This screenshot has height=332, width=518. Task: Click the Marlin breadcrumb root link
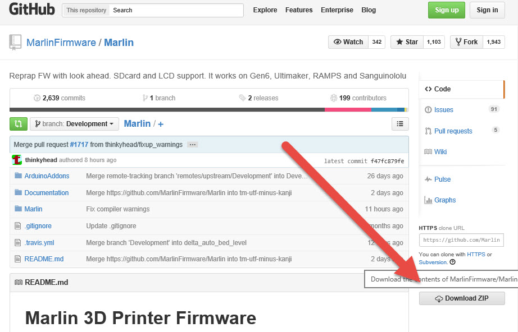(137, 123)
